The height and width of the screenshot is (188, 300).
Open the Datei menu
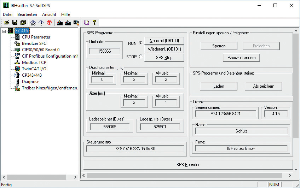tap(7, 14)
